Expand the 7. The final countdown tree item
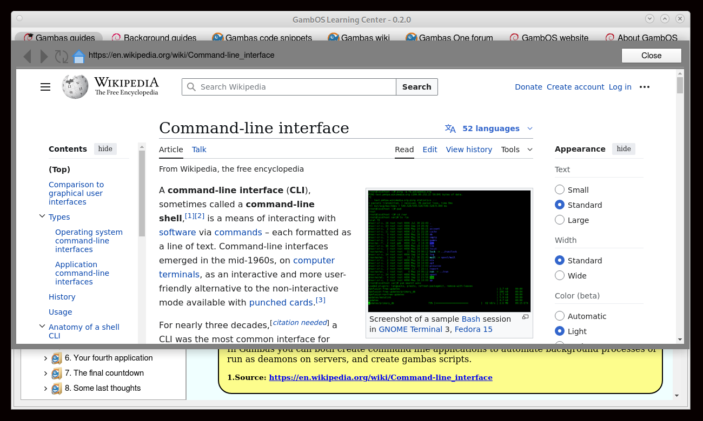Viewport: 703px width, 421px height. pyautogui.click(x=45, y=373)
